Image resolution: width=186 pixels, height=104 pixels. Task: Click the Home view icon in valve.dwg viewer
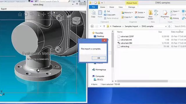[20, 14]
